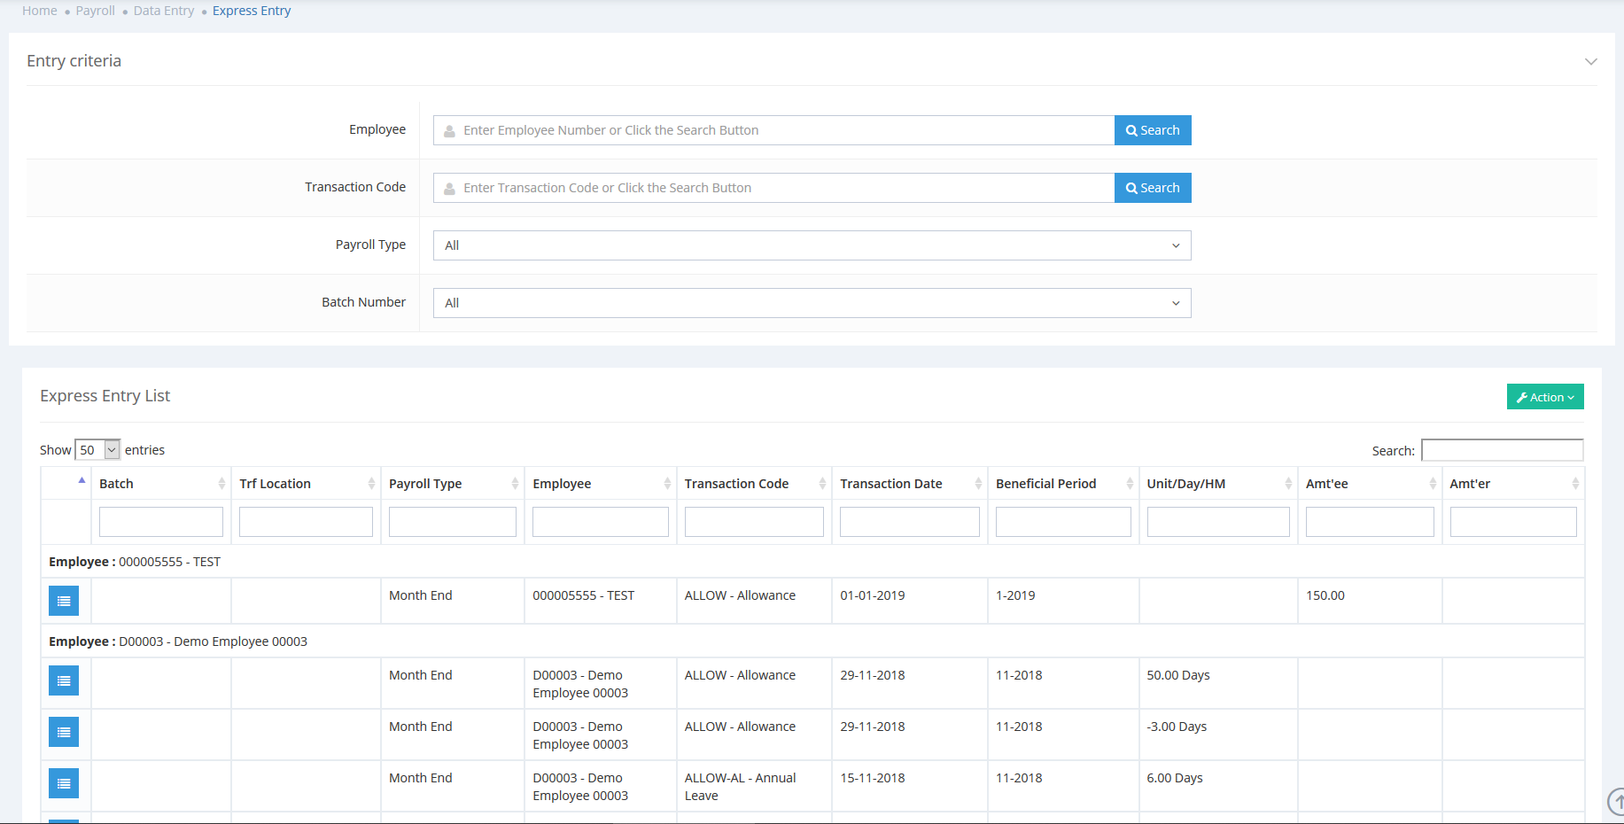
Task: Collapse the Entry criteria panel
Action: pyautogui.click(x=1590, y=62)
